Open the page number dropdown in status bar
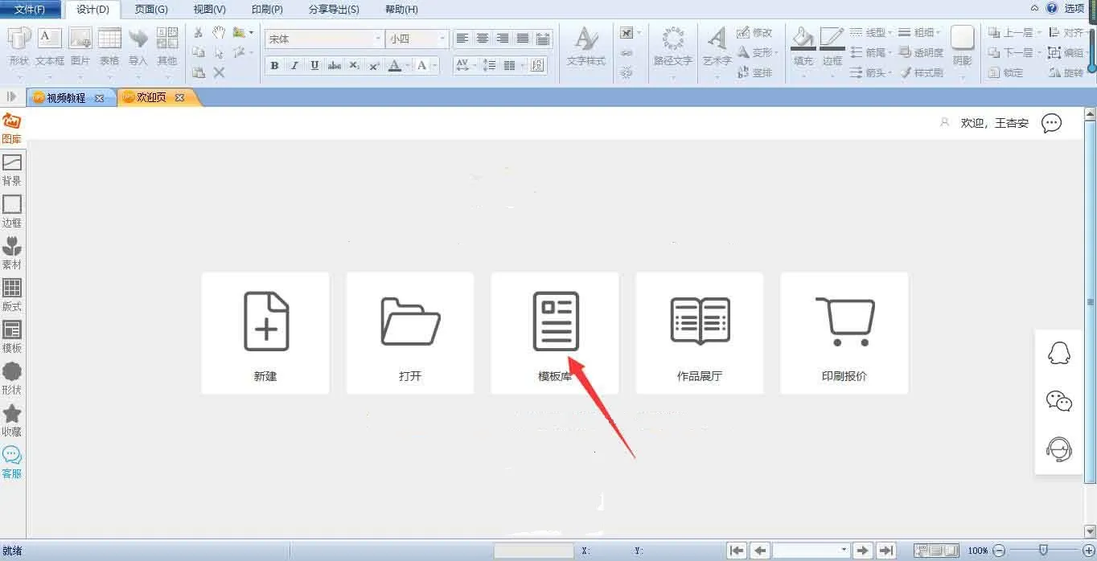 [844, 551]
